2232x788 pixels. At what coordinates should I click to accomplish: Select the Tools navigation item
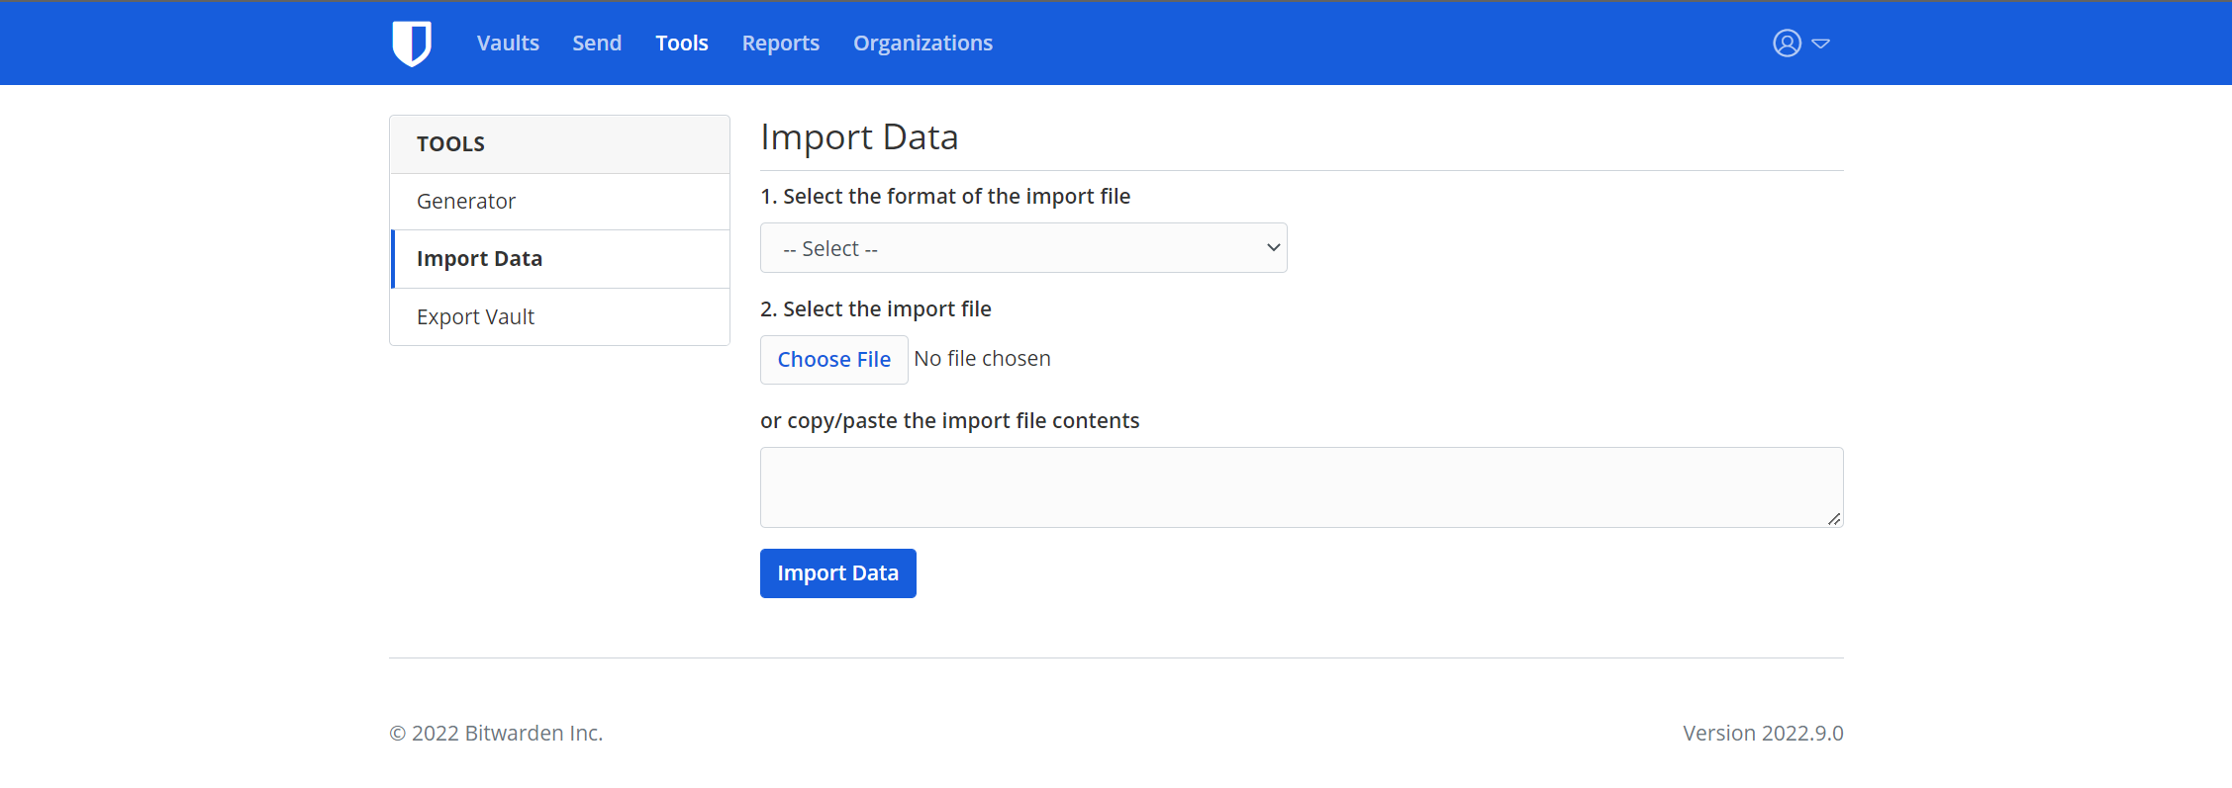coord(682,44)
